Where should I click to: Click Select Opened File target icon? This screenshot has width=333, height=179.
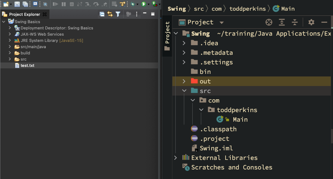tap(269, 22)
